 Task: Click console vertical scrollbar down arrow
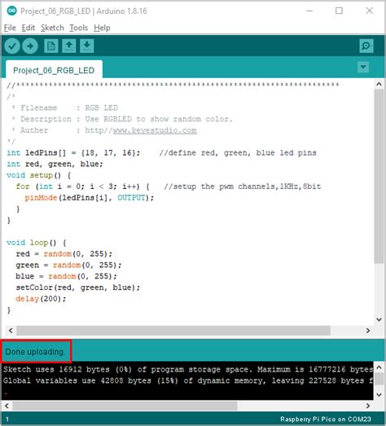[379, 394]
